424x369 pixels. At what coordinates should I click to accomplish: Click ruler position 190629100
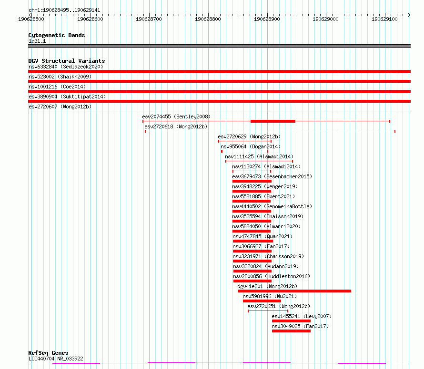[x=384, y=19]
